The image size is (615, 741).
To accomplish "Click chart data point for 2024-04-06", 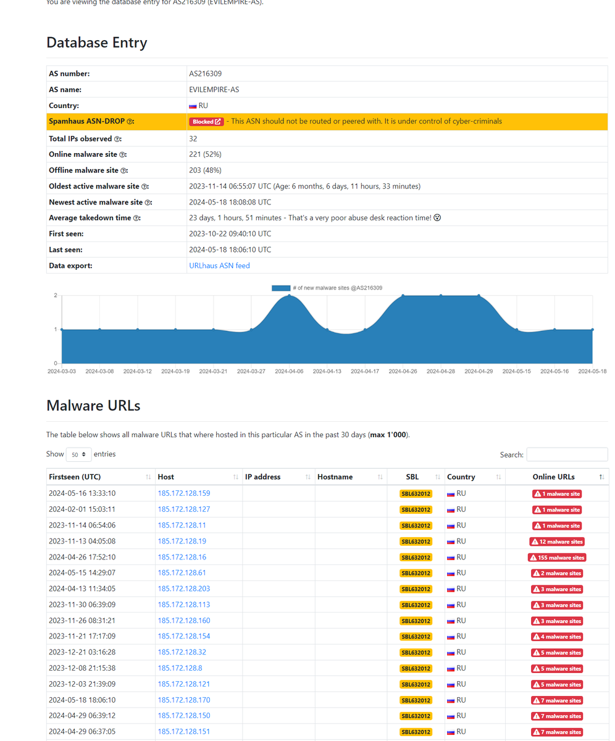I will click(289, 296).
